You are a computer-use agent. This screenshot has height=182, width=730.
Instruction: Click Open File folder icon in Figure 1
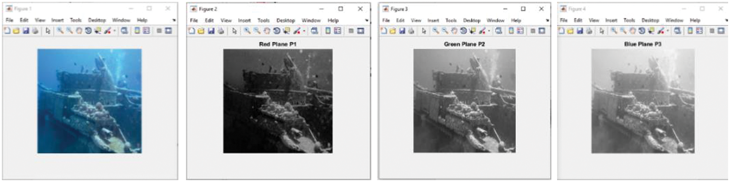(x=16, y=31)
